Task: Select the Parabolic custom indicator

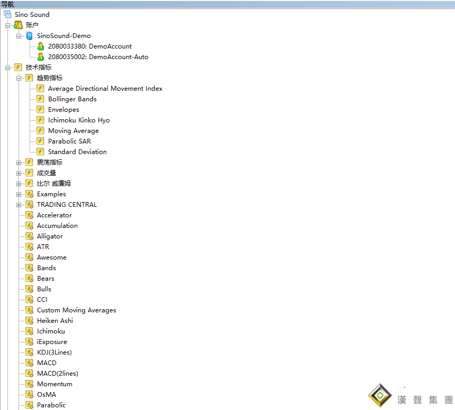Action: [51, 405]
